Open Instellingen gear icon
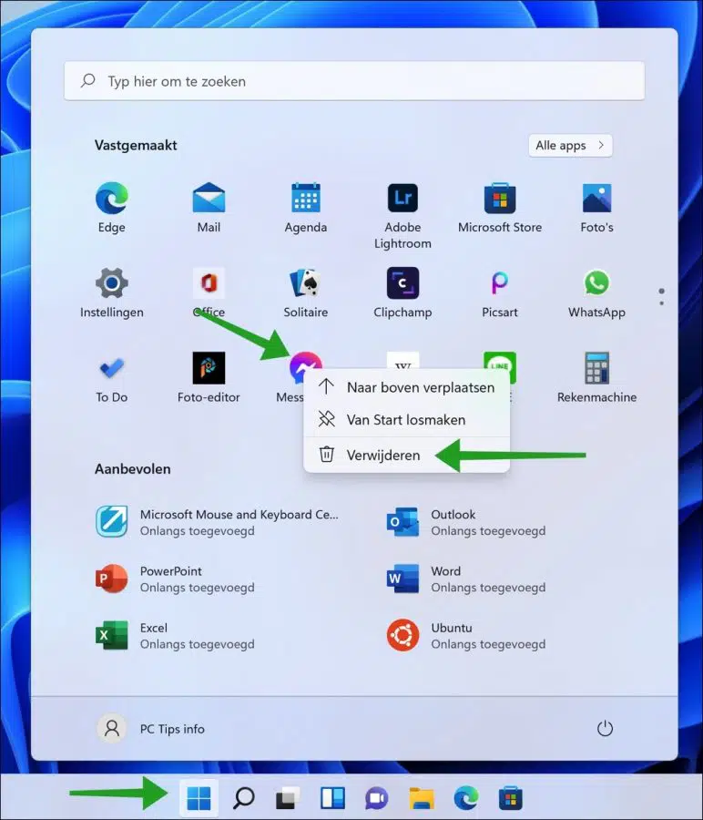 pos(111,292)
